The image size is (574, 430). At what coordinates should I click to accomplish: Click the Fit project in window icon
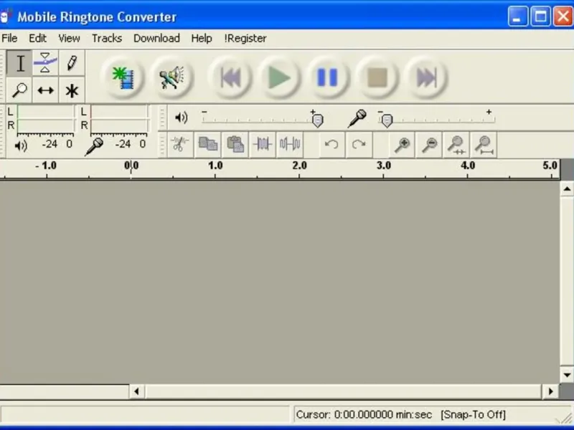pyautogui.click(x=484, y=145)
